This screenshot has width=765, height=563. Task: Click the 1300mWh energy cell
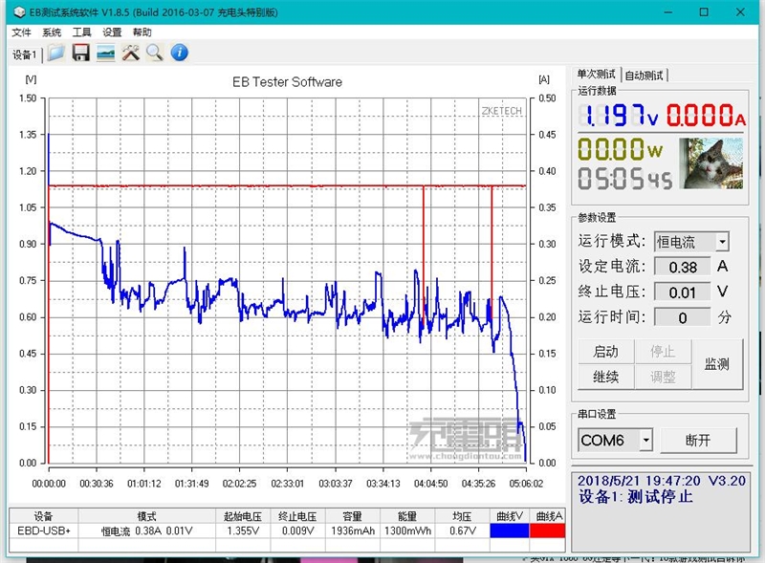tap(407, 531)
